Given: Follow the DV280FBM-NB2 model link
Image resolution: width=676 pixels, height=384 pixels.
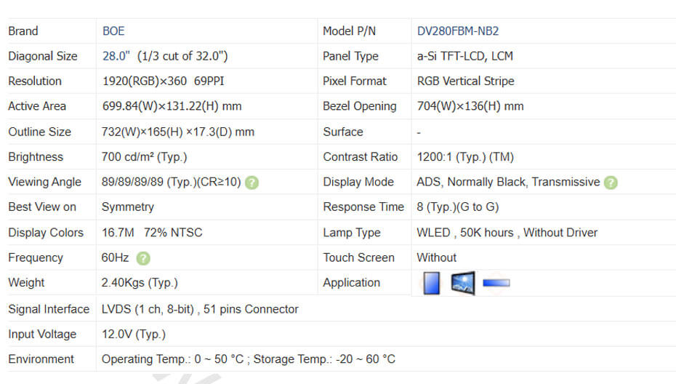Looking at the screenshot, I should click(x=458, y=31).
